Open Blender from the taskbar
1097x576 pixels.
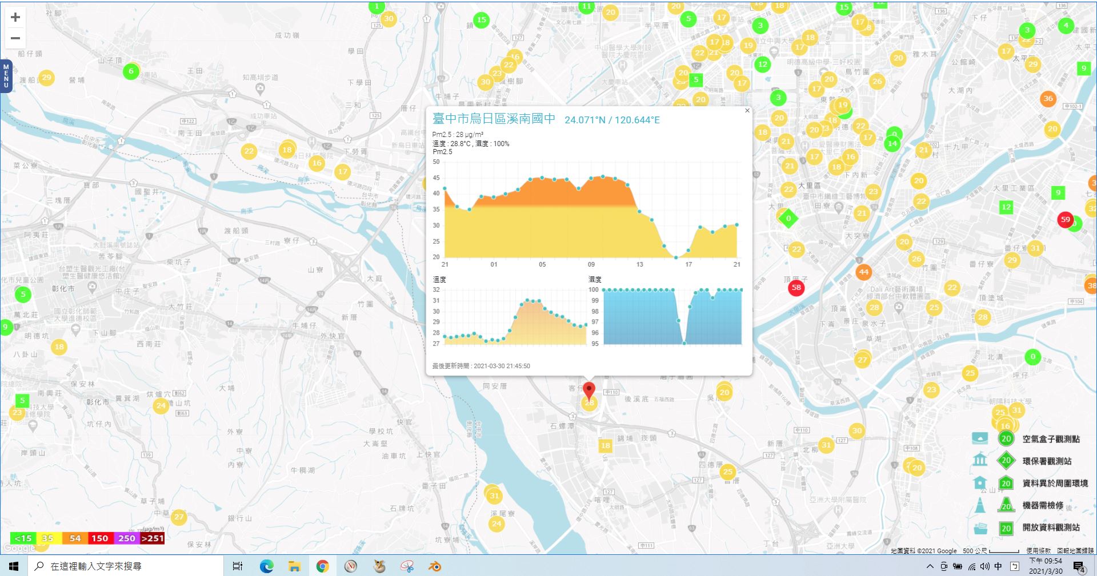pyautogui.click(x=435, y=566)
